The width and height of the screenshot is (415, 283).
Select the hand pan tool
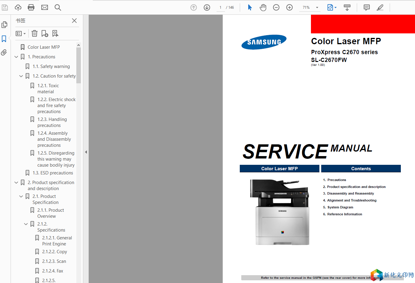(263, 8)
